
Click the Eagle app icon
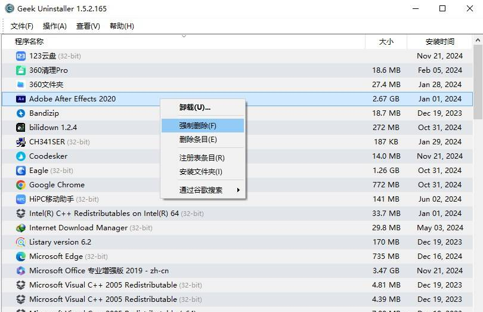pos(21,171)
